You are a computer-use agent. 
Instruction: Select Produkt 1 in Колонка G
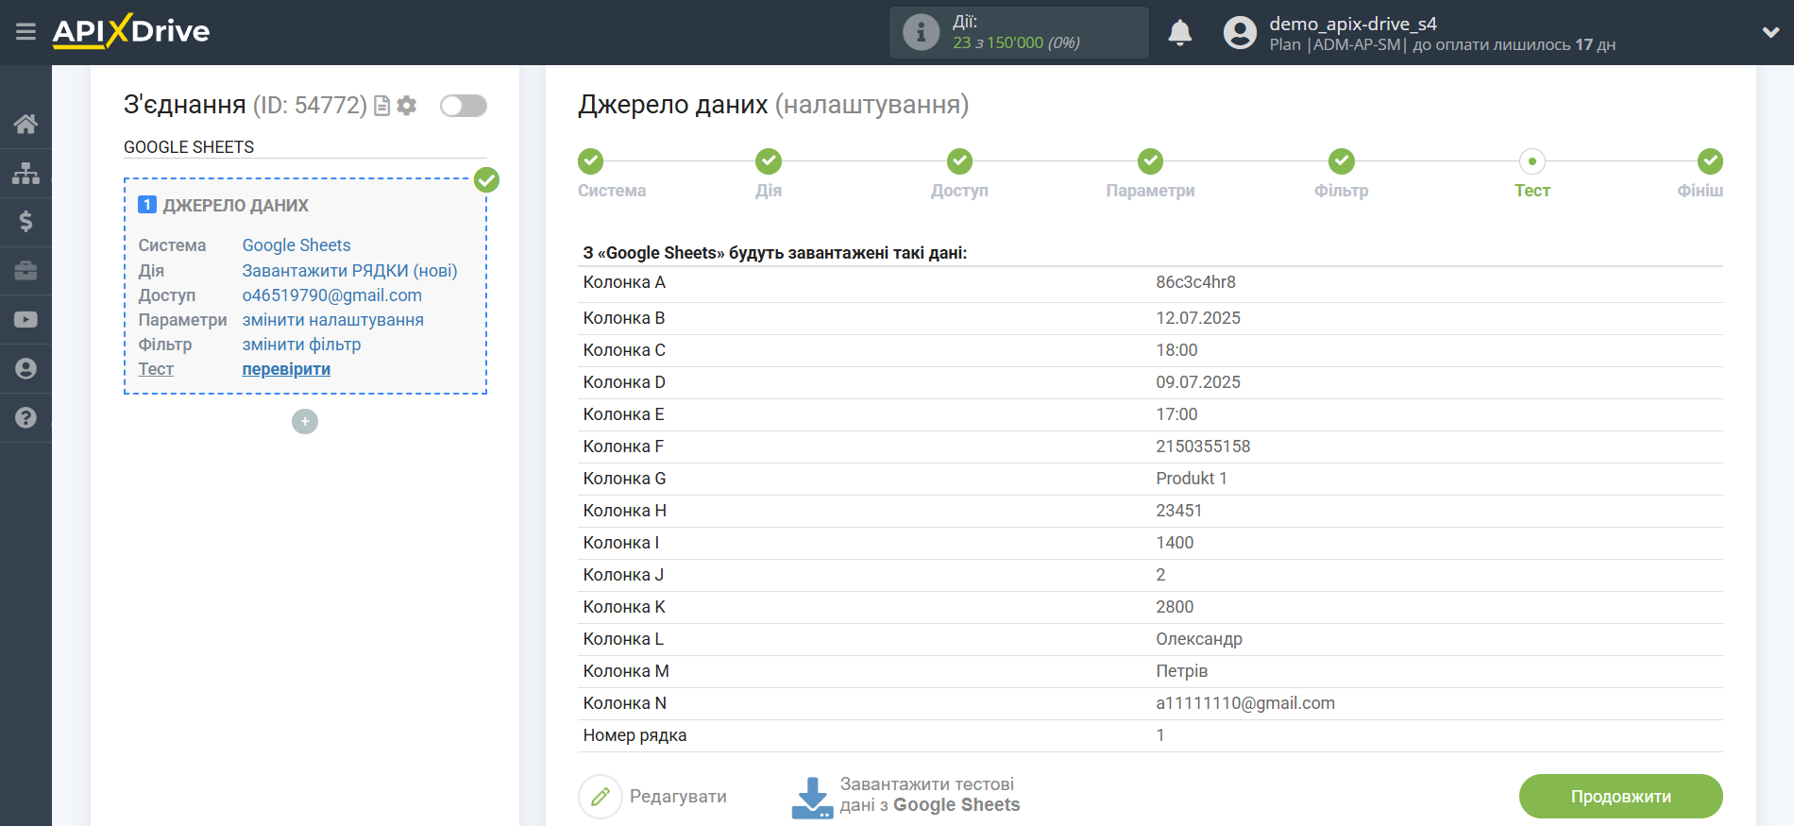point(1192,479)
